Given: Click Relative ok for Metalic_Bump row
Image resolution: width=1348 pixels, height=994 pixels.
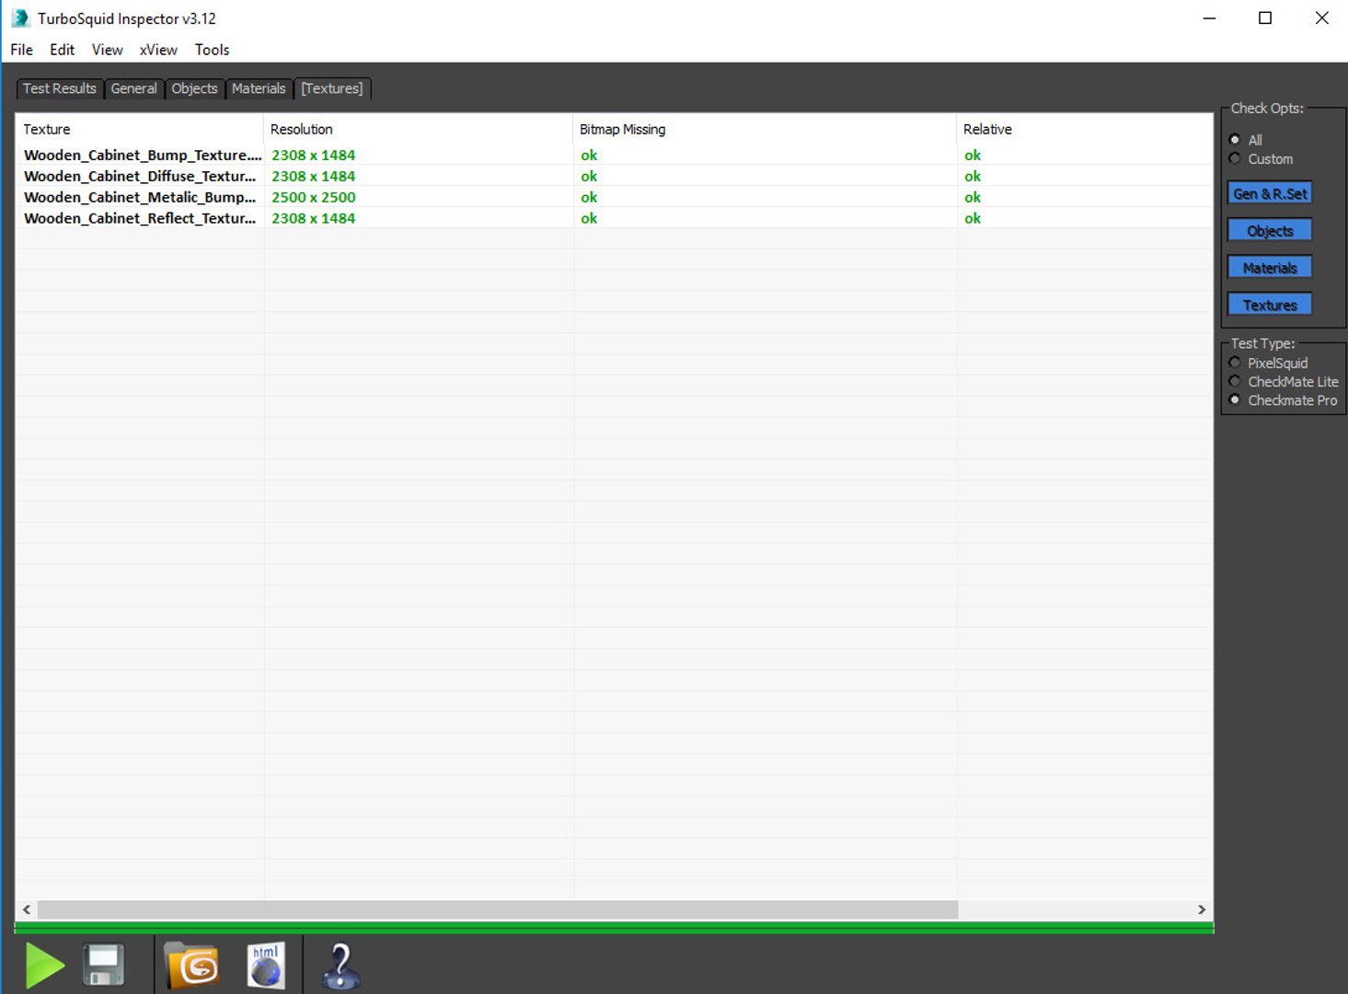Looking at the screenshot, I should pyautogui.click(x=973, y=198).
